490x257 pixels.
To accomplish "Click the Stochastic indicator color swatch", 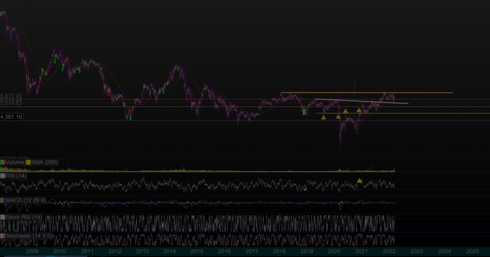I will 3,236.
